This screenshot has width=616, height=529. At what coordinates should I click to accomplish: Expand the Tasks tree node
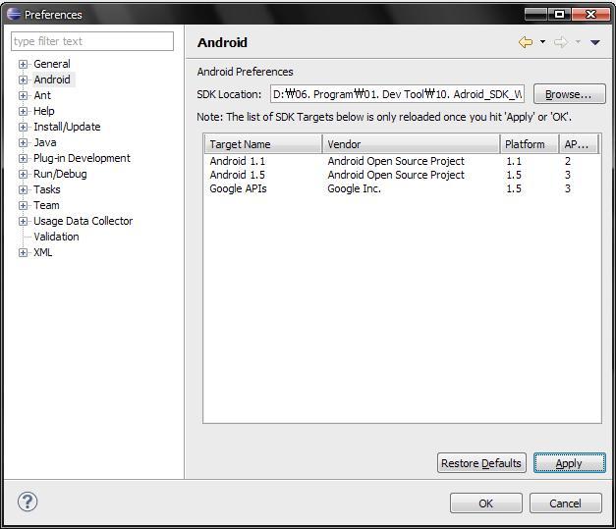(23, 189)
